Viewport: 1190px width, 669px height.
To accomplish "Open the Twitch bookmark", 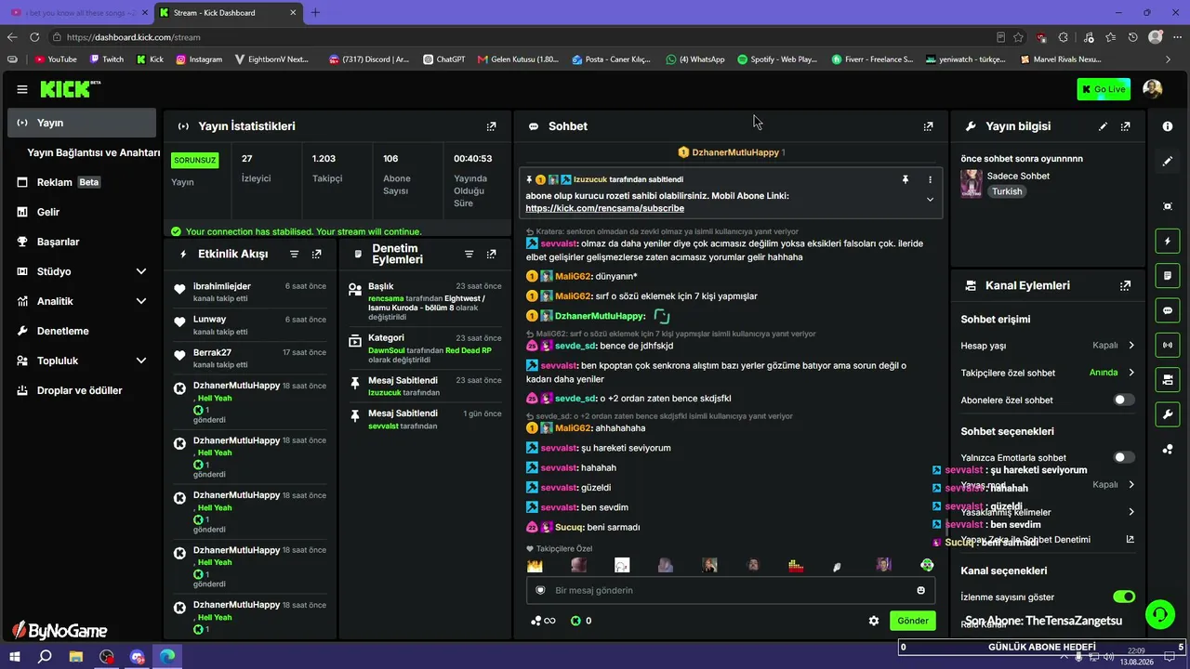I will (107, 59).
